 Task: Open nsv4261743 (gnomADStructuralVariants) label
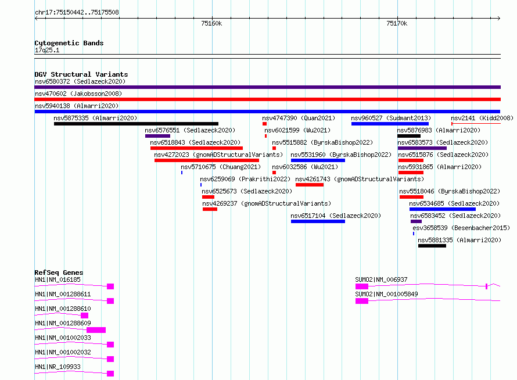[360, 179]
